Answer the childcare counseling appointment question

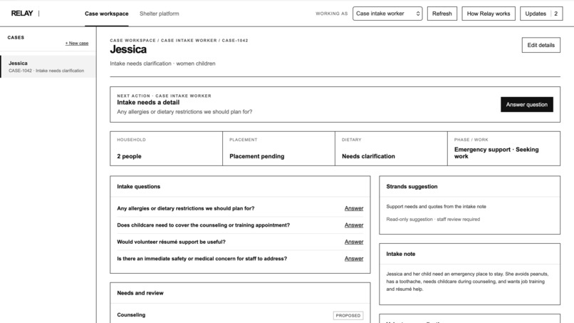coord(354,225)
